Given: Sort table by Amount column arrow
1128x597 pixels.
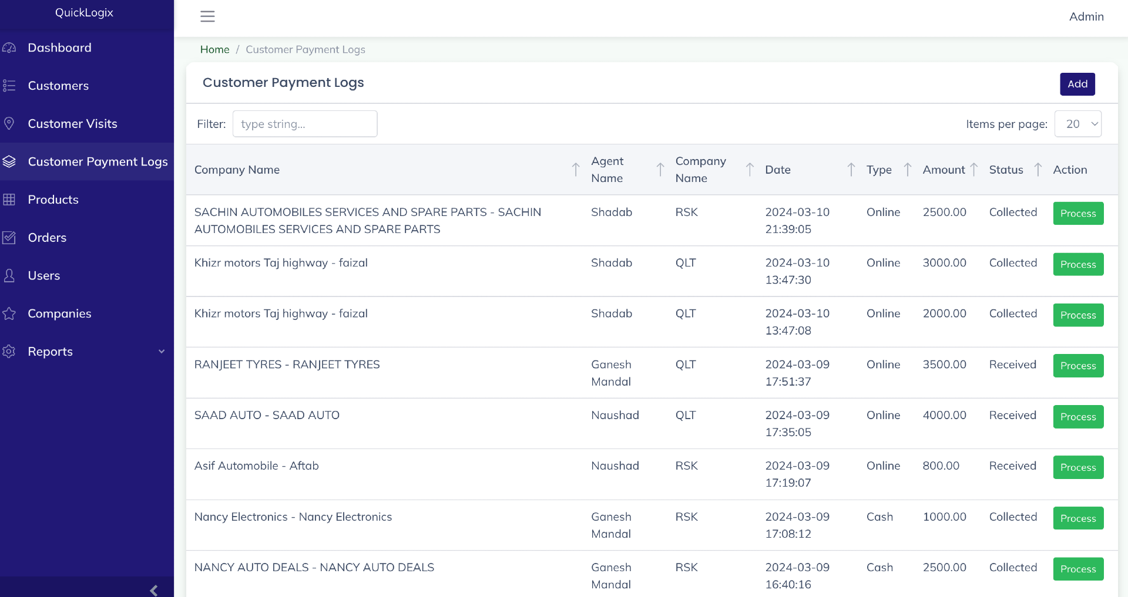Looking at the screenshot, I should pyautogui.click(x=973, y=170).
